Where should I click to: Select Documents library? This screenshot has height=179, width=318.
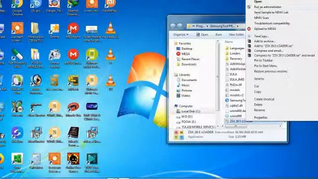point(187,80)
